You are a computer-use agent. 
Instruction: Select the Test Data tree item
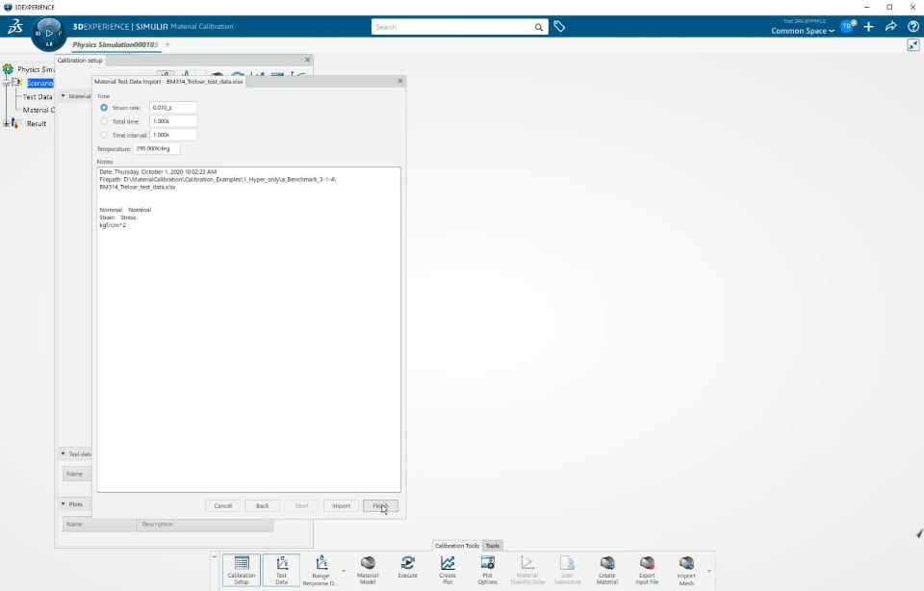tap(38, 96)
